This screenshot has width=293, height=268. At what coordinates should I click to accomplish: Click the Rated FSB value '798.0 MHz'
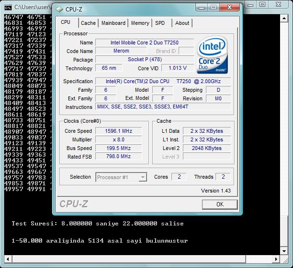pos(118,156)
